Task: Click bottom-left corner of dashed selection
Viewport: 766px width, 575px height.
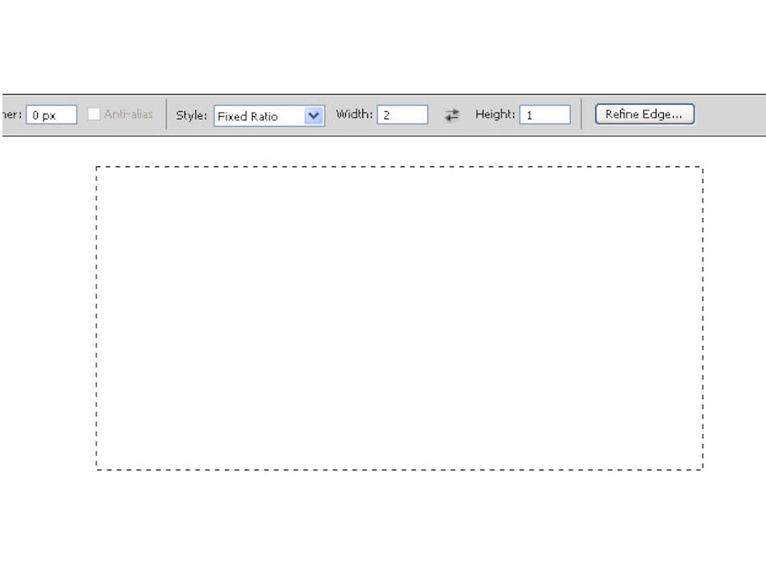Action: 97,469
